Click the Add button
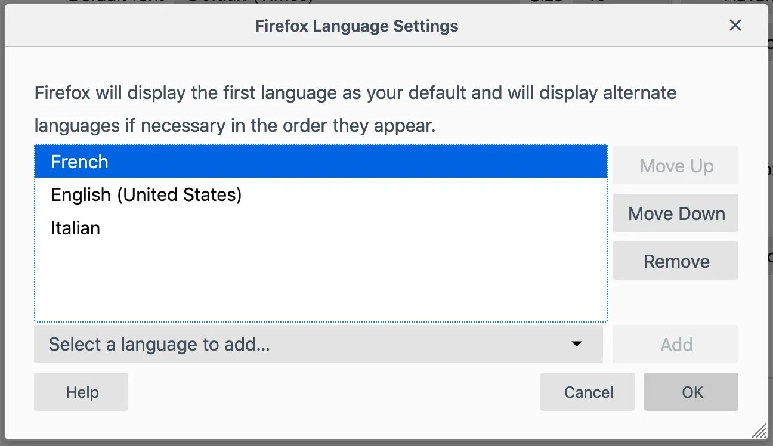Viewport: 773px width, 446px height. pyautogui.click(x=675, y=344)
